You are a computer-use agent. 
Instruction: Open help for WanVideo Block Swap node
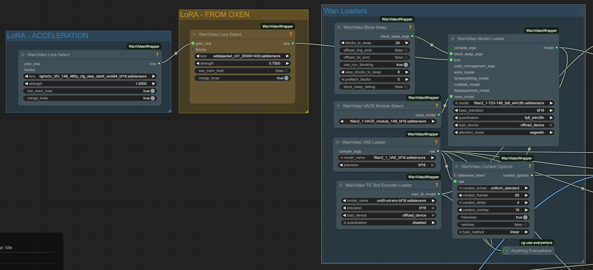[x=410, y=27]
